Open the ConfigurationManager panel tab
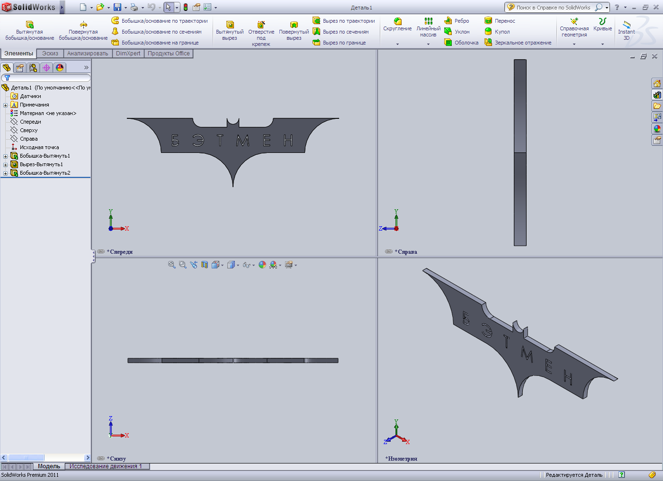Image resolution: width=663 pixels, height=481 pixels. point(33,68)
